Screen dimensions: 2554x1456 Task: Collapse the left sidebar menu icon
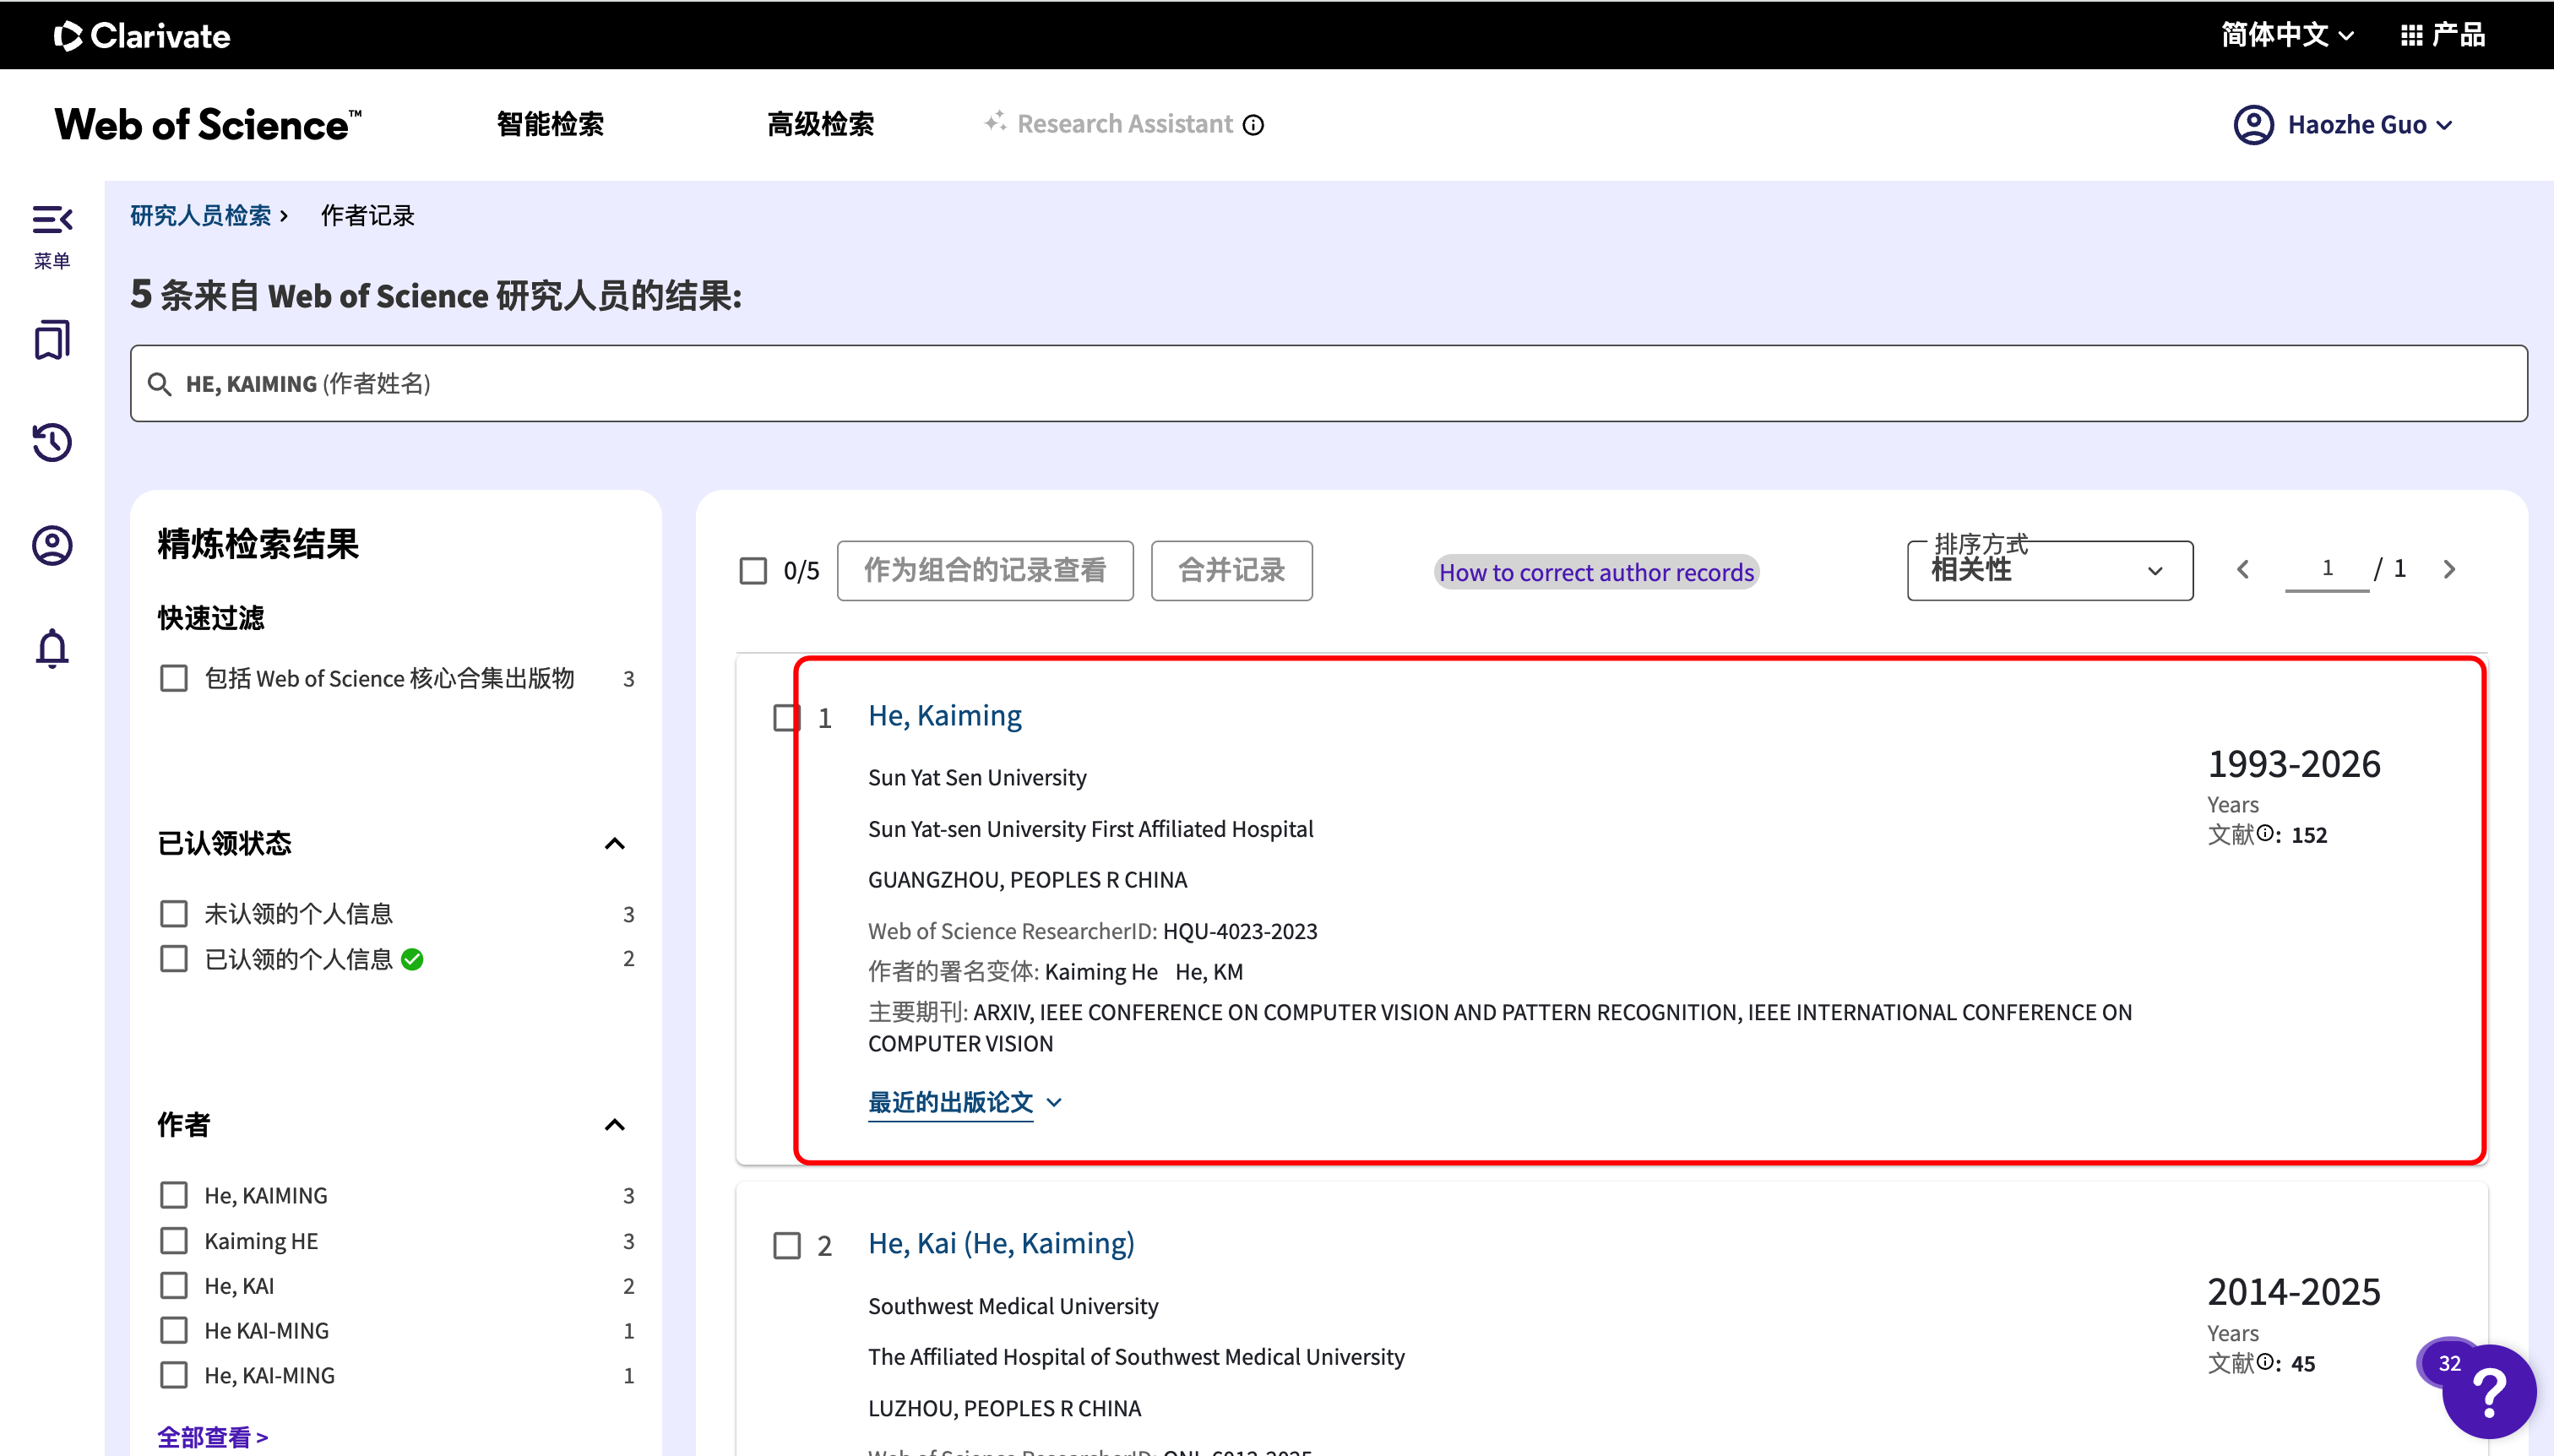point(52,220)
